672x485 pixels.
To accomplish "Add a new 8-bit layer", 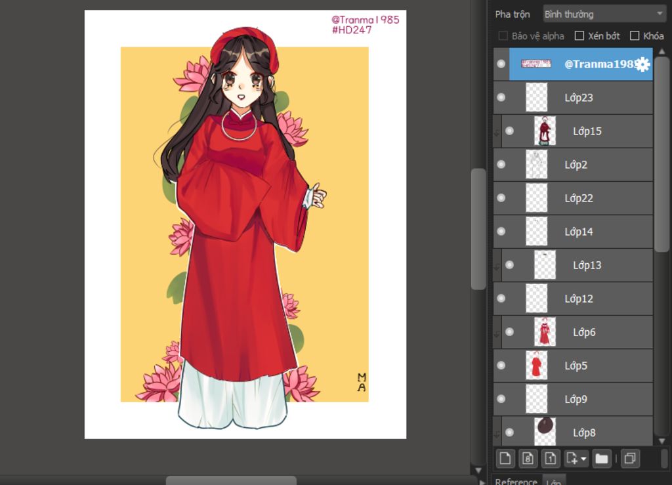I will pyautogui.click(x=528, y=459).
